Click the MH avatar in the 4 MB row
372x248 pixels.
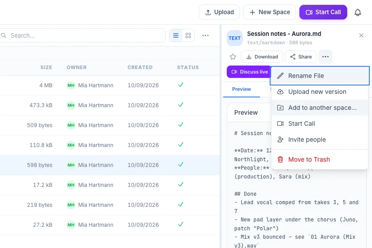click(71, 85)
